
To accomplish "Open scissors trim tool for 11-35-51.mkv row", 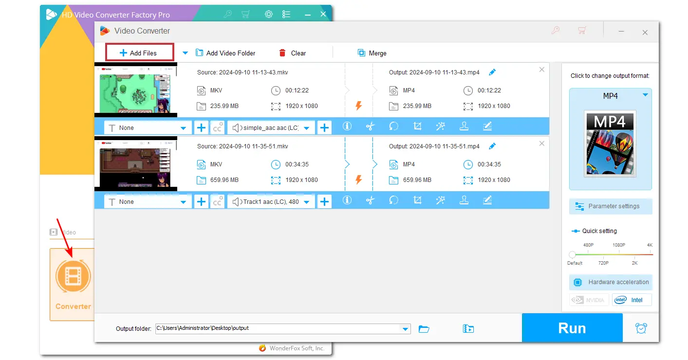I will click(371, 200).
